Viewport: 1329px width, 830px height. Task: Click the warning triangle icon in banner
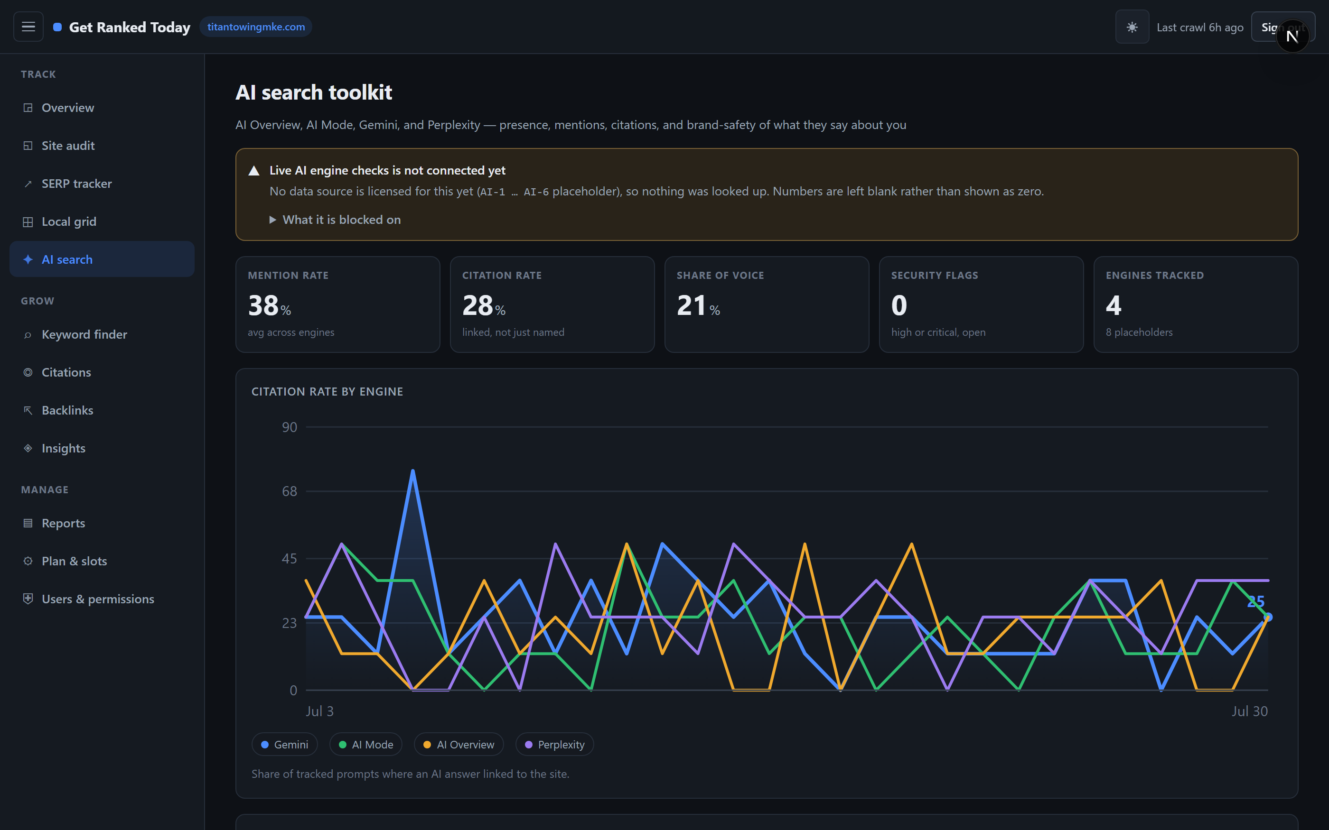coord(254,171)
